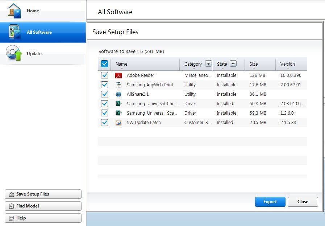Click the Samsung AnyWeb Print icon

[118, 85]
